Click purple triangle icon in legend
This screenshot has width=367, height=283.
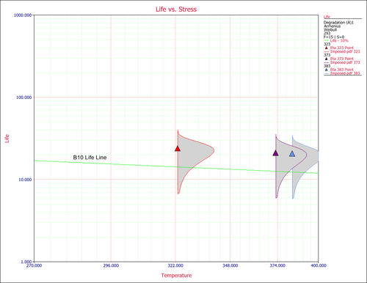(x=326, y=59)
